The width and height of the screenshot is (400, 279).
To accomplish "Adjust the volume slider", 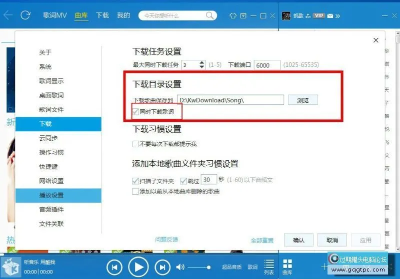I will [199, 268].
